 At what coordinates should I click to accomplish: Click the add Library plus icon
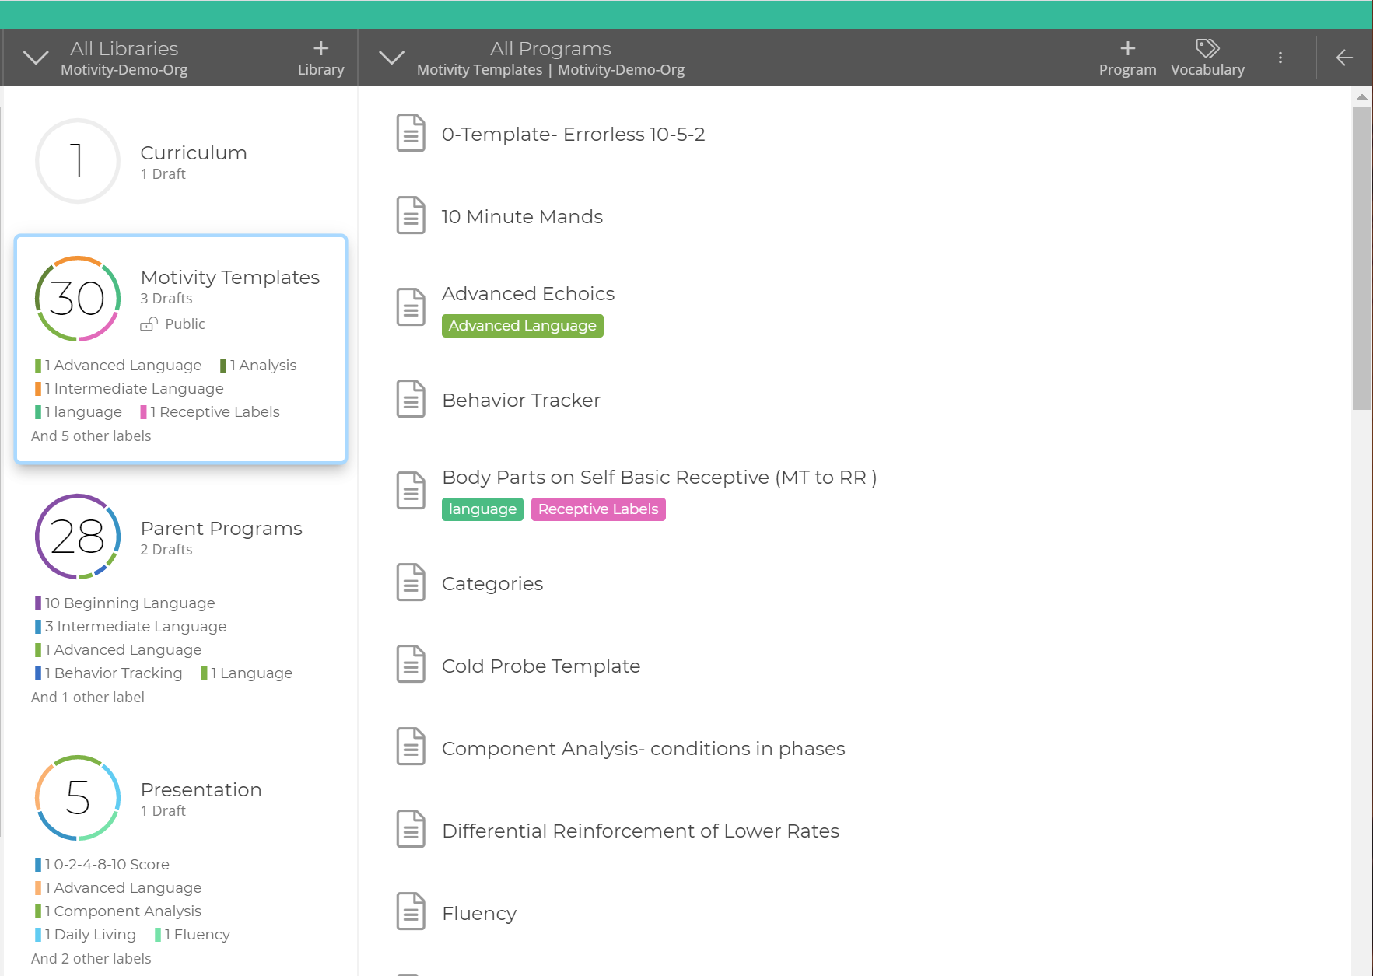point(320,49)
